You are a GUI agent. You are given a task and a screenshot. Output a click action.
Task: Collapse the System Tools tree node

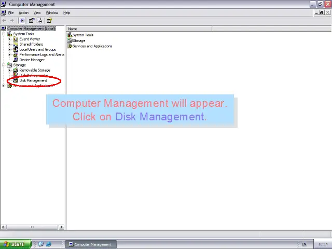pos(4,34)
